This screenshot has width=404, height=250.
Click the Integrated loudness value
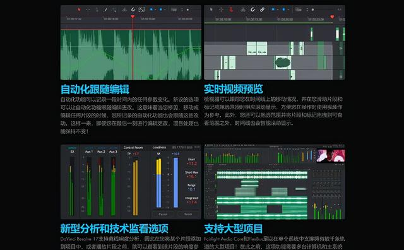click(x=192, y=202)
